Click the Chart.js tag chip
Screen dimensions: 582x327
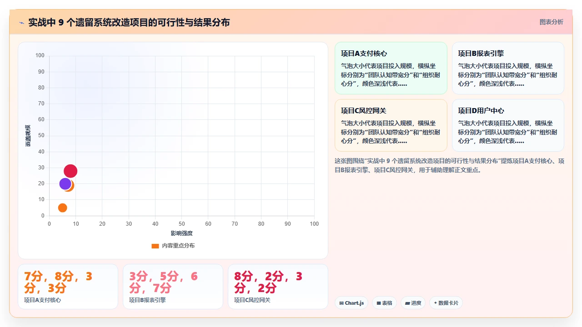point(351,303)
